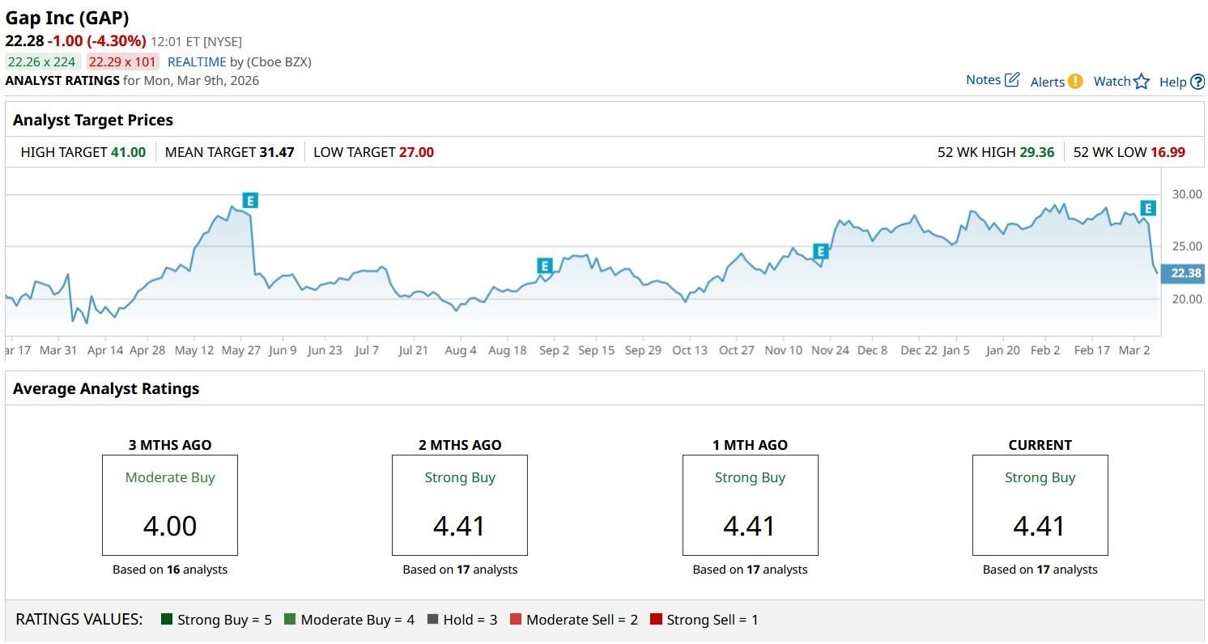This screenshot has height=644, width=1208.
Task: Select the earnings E marker near May 27
Action: click(x=250, y=200)
